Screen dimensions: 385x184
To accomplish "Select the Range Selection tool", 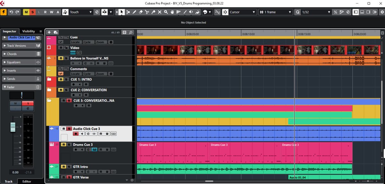I will 128,12.
